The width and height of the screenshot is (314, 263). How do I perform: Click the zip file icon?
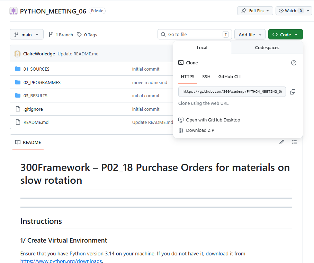[181, 130]
